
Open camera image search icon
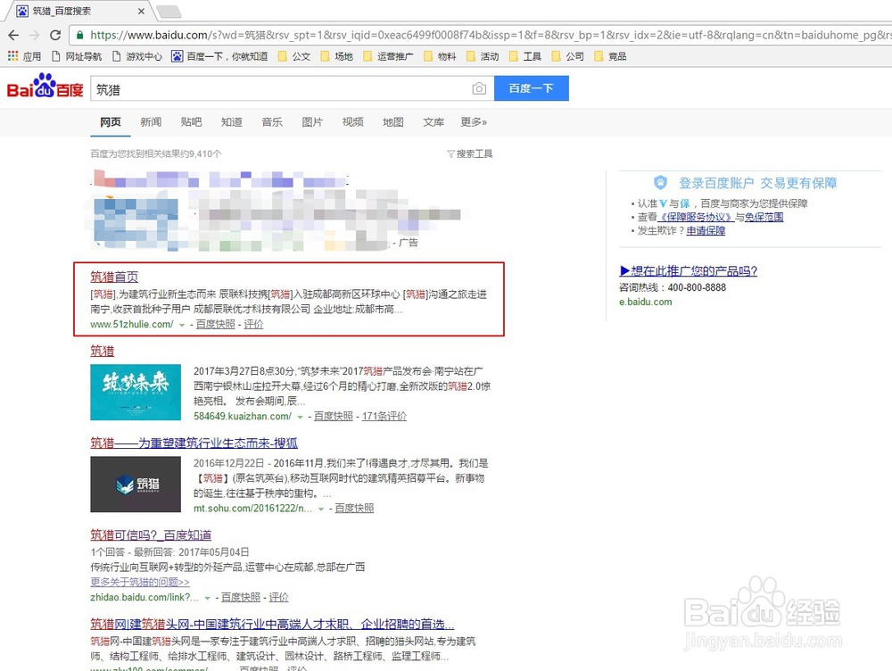pyautogui.click(x=479, y=88)
